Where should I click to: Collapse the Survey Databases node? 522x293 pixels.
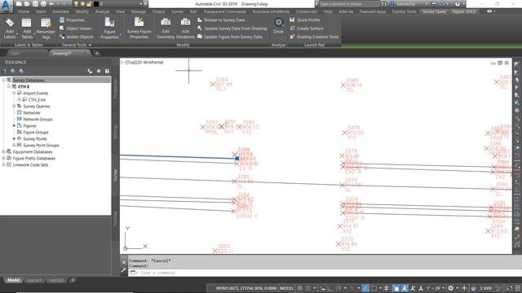click(3, 80)
